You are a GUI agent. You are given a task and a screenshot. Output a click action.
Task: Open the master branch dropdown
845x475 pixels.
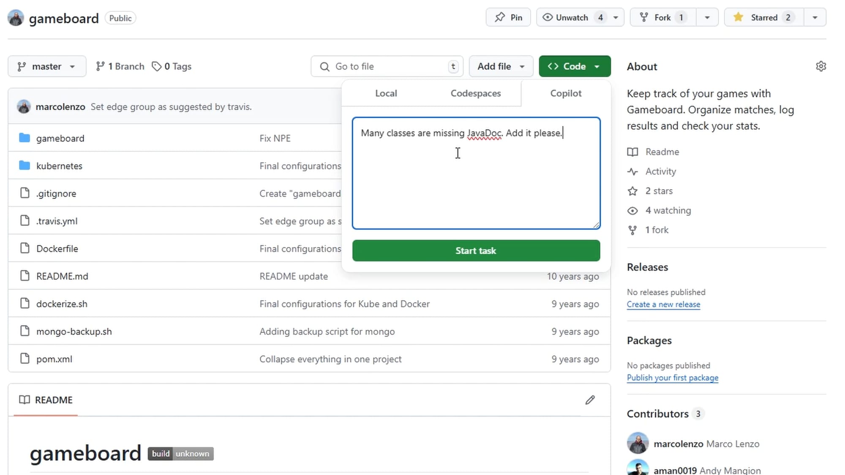pyautogui.click(x=46, y=66)
